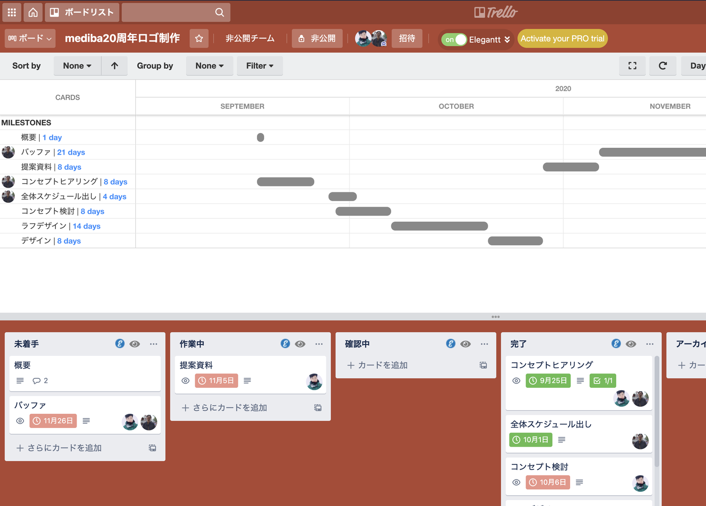The height and width of the screenshot is (506, 706).
Task: Click ラフデザイン Gantt bar
Action: point(439,226)
